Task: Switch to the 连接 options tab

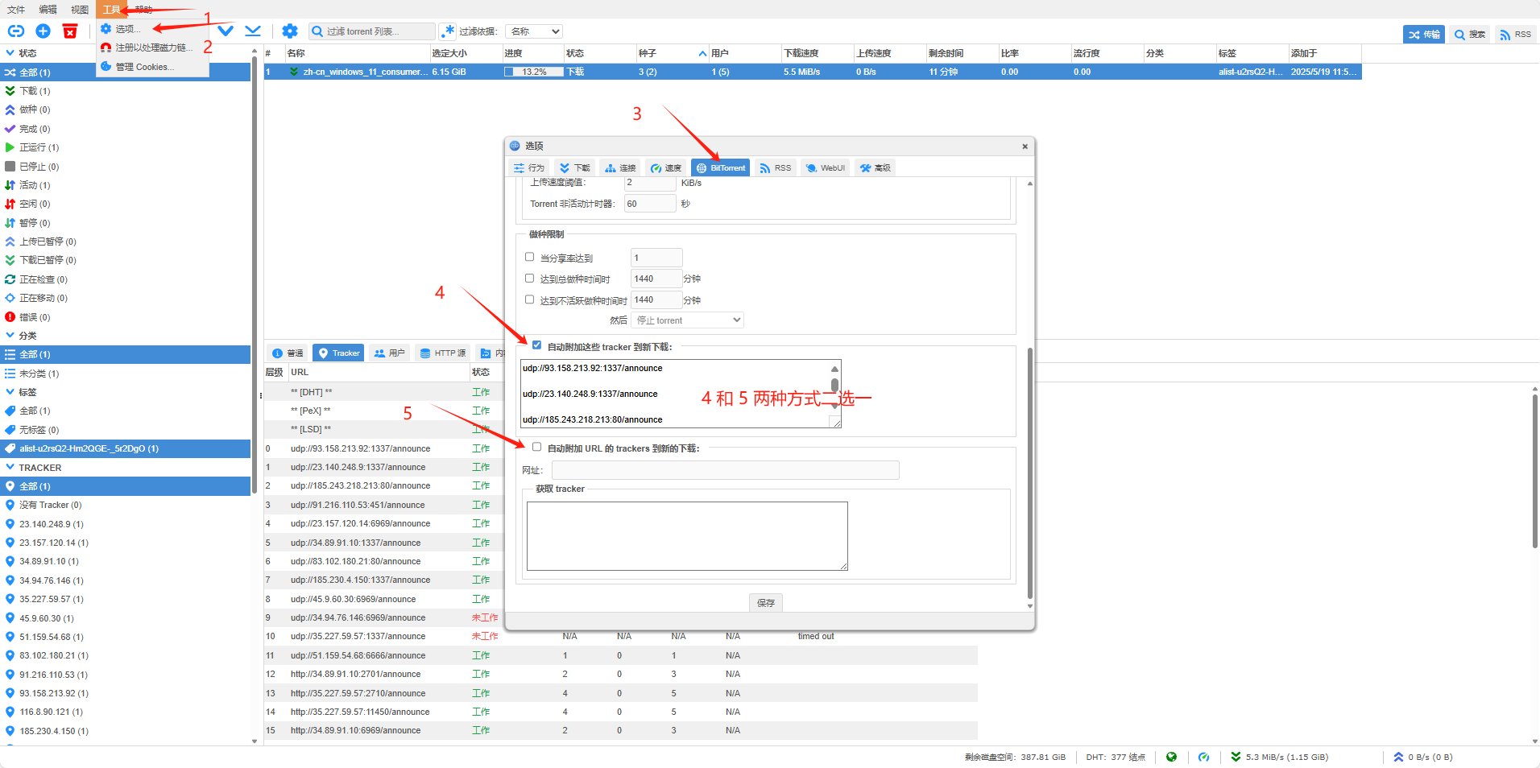Action: tap(620, 168)
